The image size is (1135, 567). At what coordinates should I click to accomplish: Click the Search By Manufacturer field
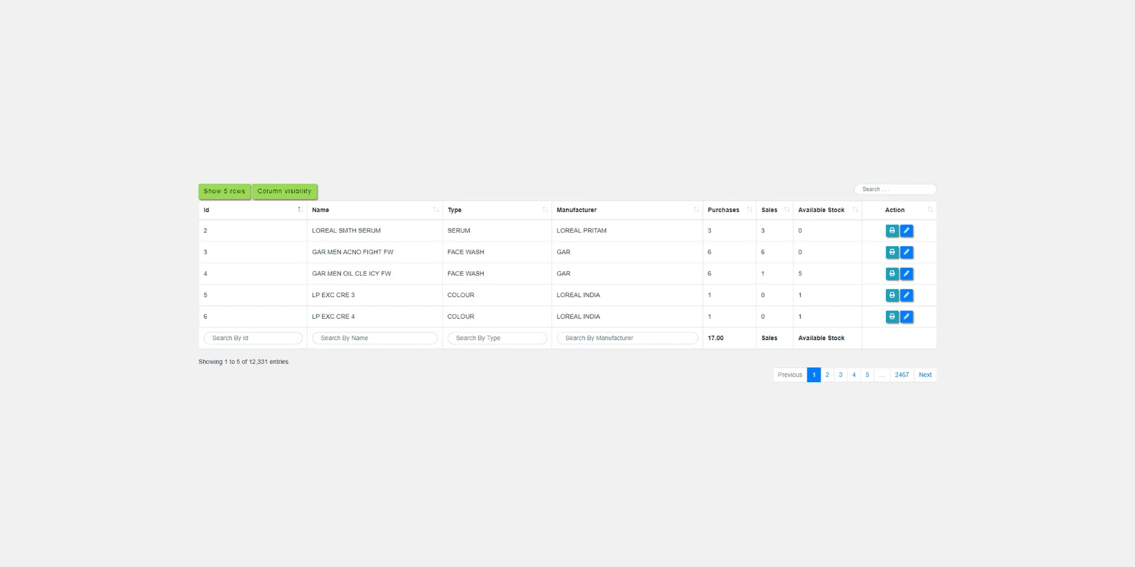(627, 338)
